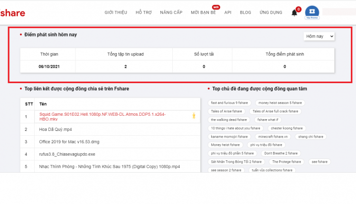Click the kaname momojiri fshare tag
Image resolution: width=356 pixels, height=204 pixels.
tap(229, 137)
